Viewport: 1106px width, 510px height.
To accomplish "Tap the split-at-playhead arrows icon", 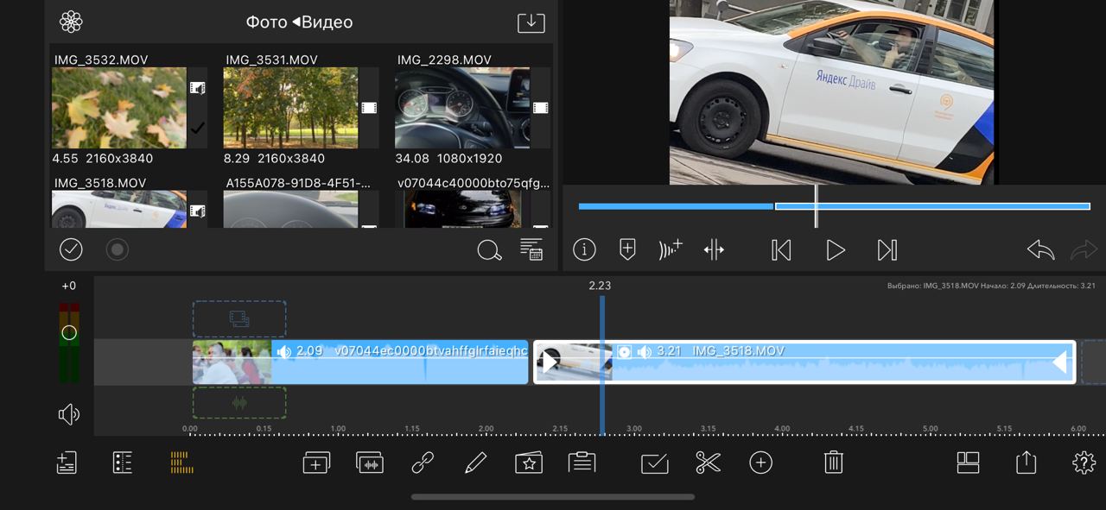I will click(x=714, y=250).
